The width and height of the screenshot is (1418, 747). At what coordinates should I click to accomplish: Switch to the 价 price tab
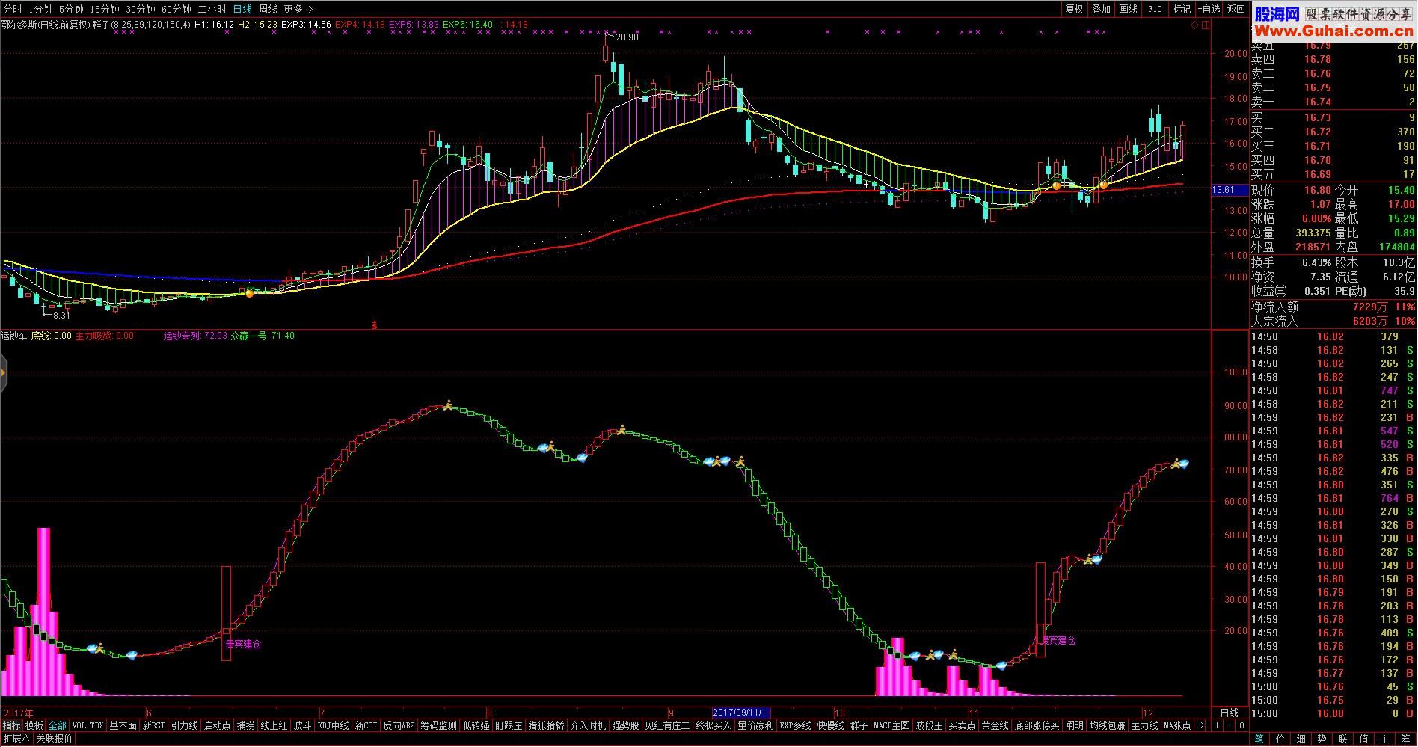(x=1280, y=740)
